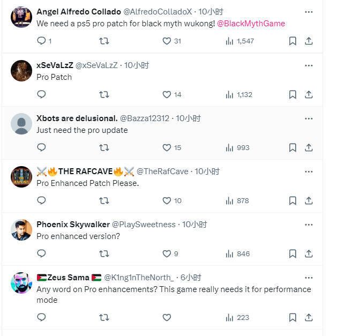Open more menu on xSeVaLzZ's tweet
The width and height of the screenshot is (337, 336).
[x=309, y=65]
